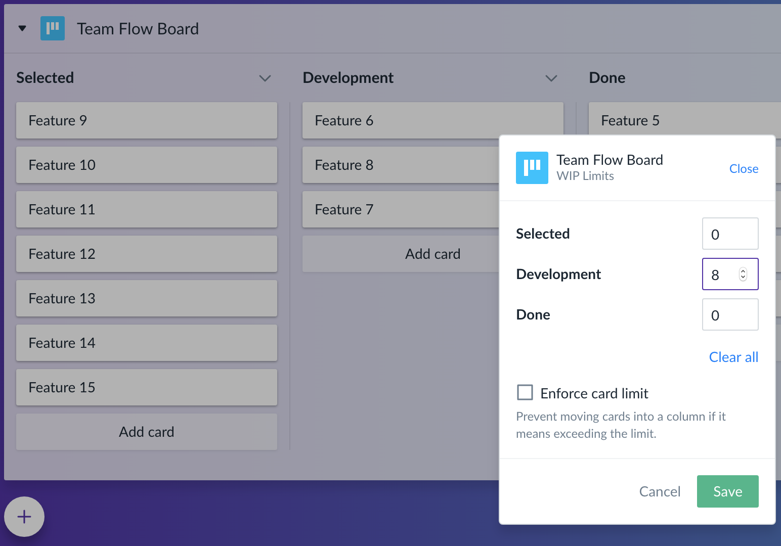Click the Team Flow Board title text
781x546 pixels.
138,28
